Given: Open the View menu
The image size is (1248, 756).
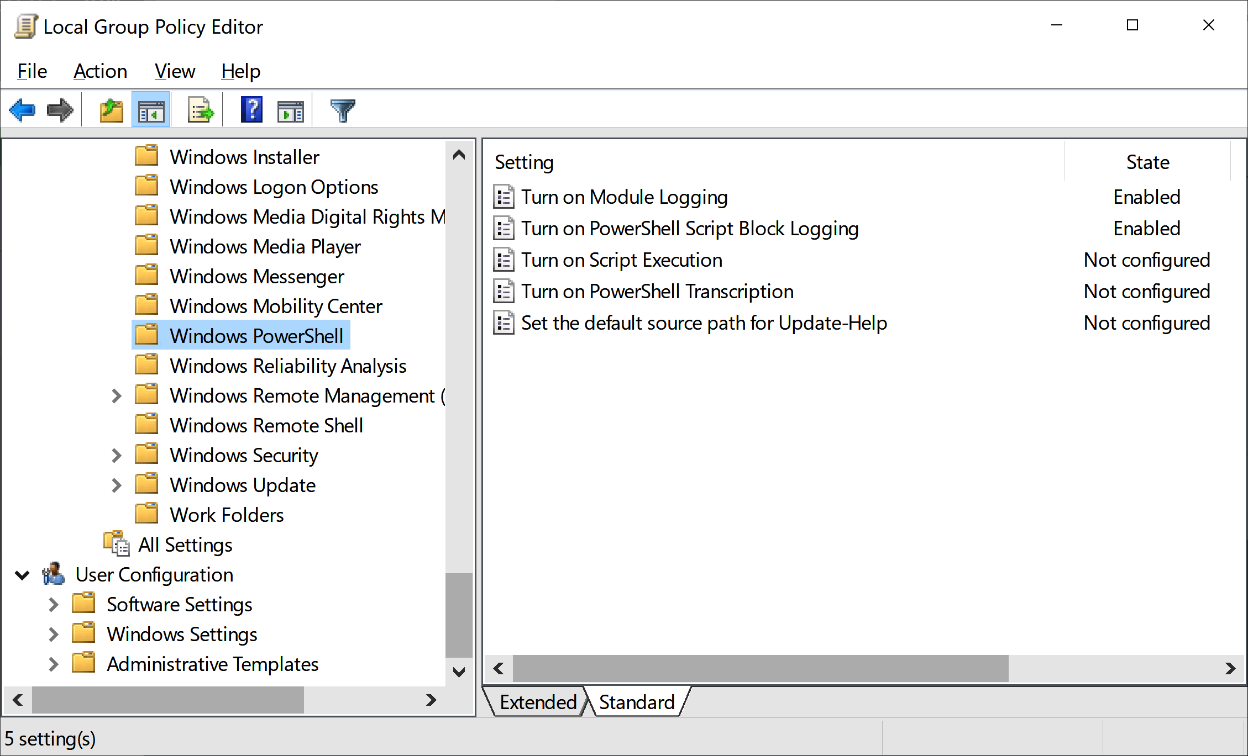Looking at the screenshot, I should click(175, 71).
